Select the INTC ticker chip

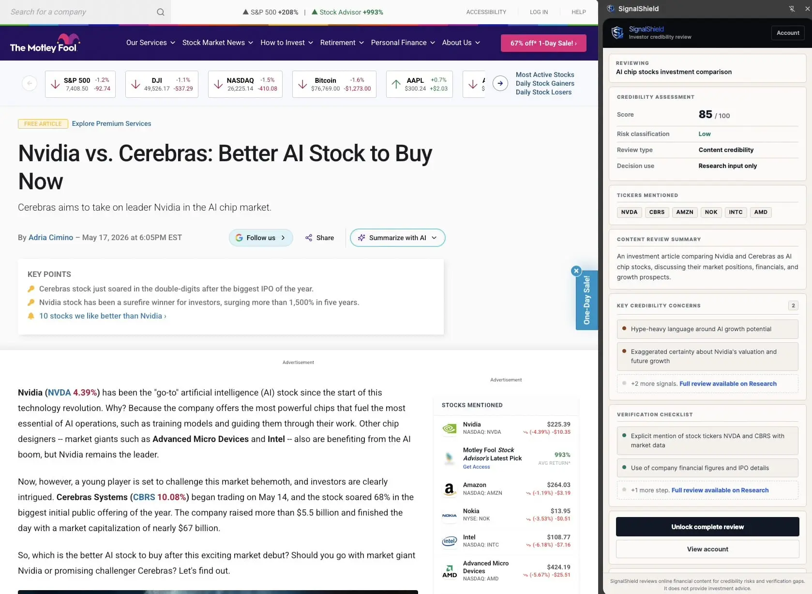coord(736,212)
